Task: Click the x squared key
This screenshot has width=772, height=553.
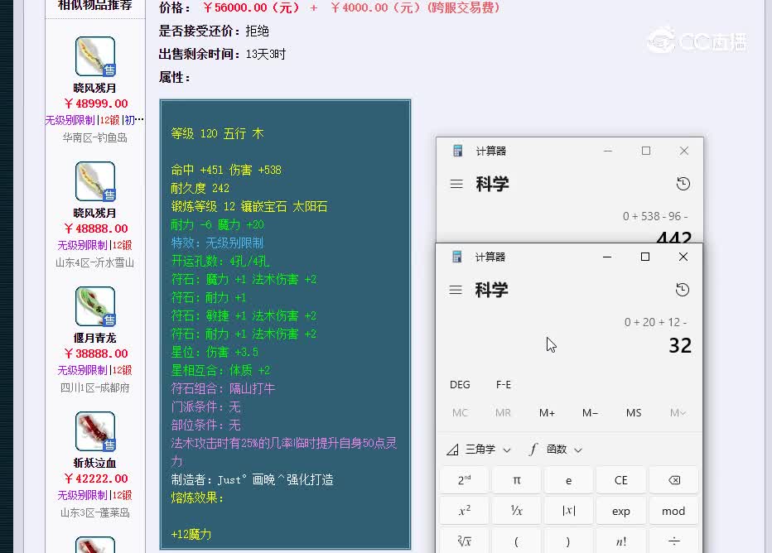Action: point(465,511)
